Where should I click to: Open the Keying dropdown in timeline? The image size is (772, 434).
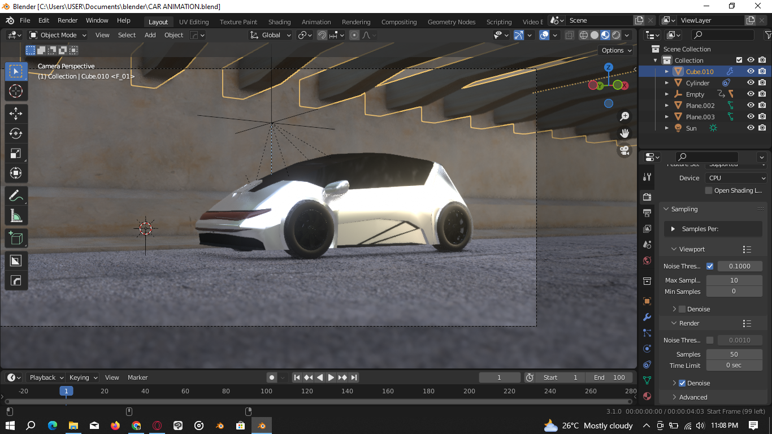coord(83,377)
